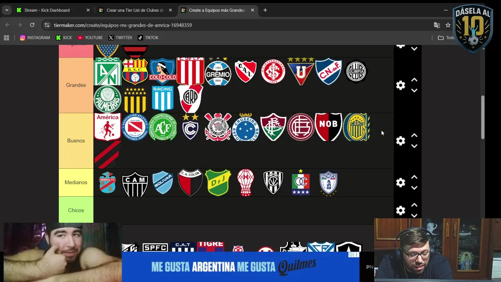Screen dimensions: 501x282
Task: Move Grandes tier up with chevron
Action: (414, 80)
